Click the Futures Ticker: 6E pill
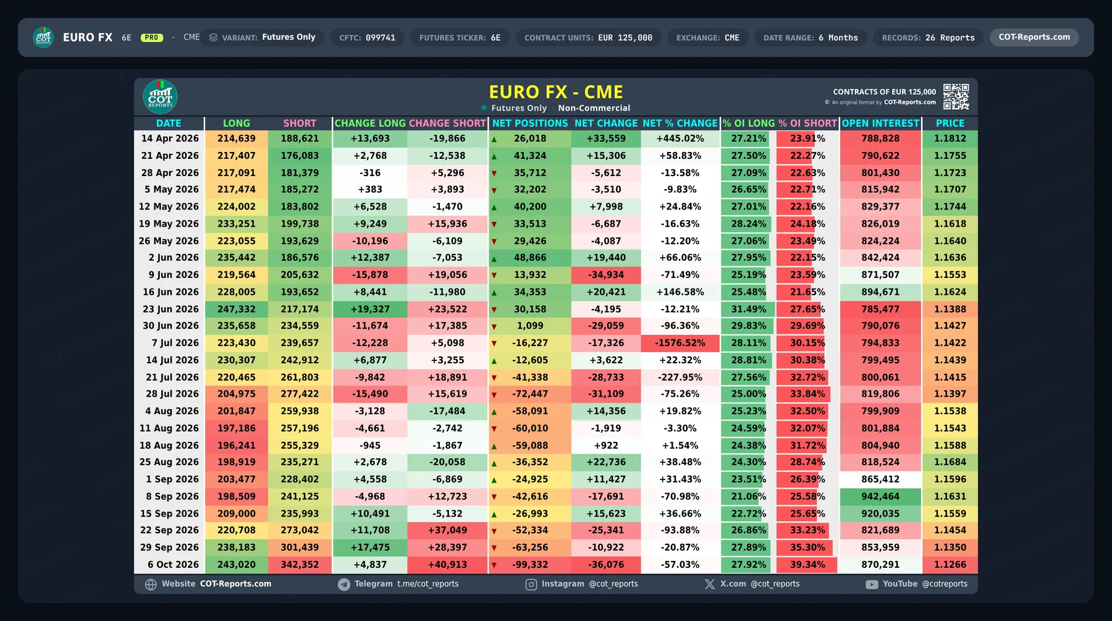The height and width of the screenshot is (621, 1112). 460,38
